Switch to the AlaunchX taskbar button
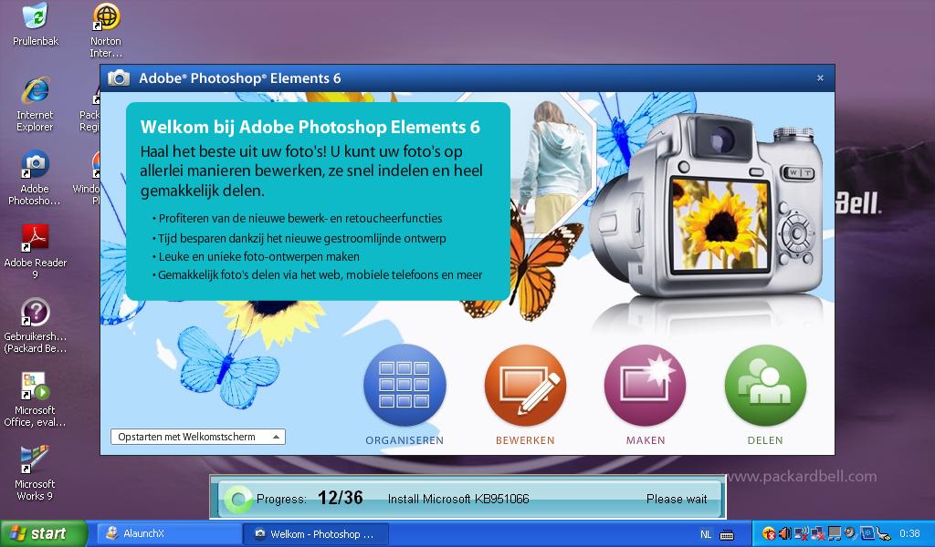 (168, 534)
